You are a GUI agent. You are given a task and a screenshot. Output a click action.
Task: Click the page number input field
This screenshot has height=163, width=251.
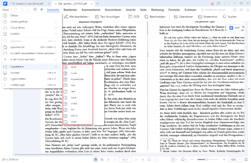point(125,160)
